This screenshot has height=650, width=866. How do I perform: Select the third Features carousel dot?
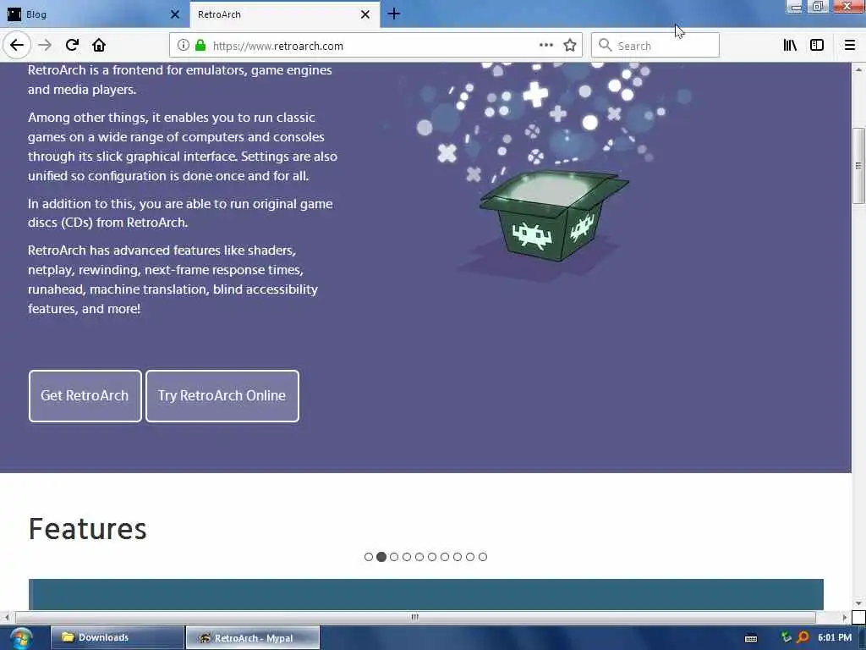(394, 557)
